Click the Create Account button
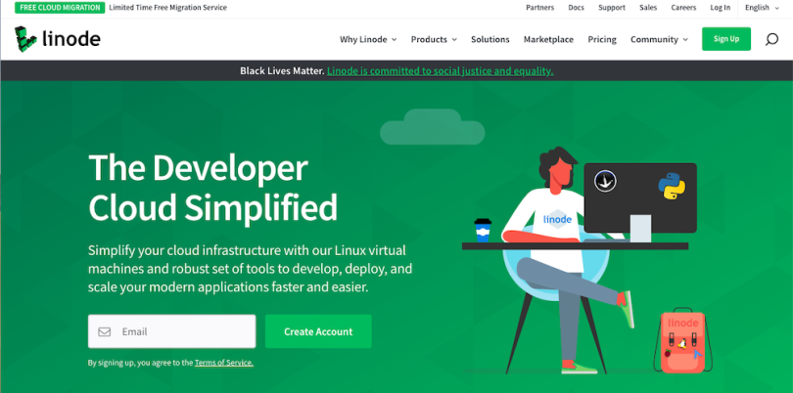The height and width of the screenshot is (393, 793). [x=318, y=331]
